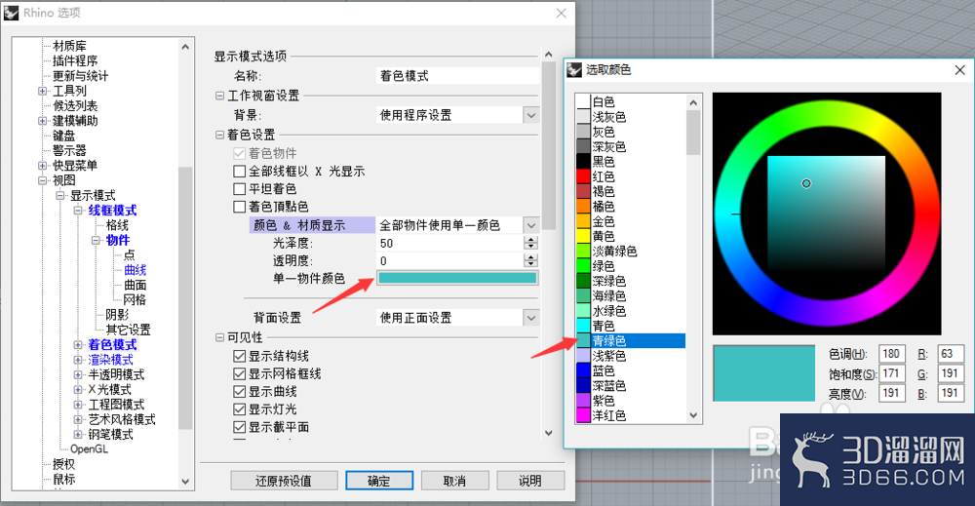The height and width of the screenshot is (506, 975).
Task: Enable the flat shading checkbox
Action: [x=240, y=188]
